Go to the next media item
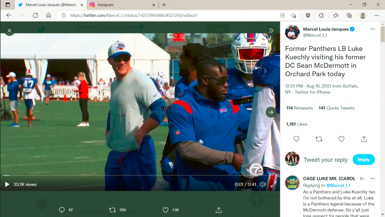Viewport: 385px width, 217px height. tap(271, 112)
